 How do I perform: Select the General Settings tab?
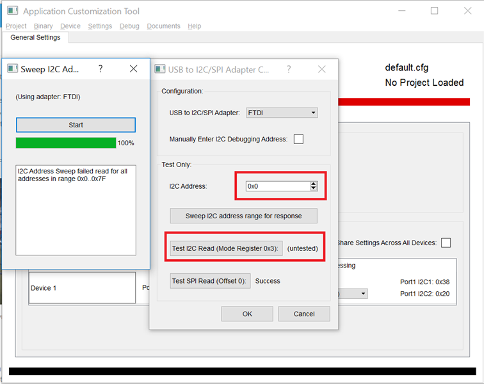click(x=35, y=37)
